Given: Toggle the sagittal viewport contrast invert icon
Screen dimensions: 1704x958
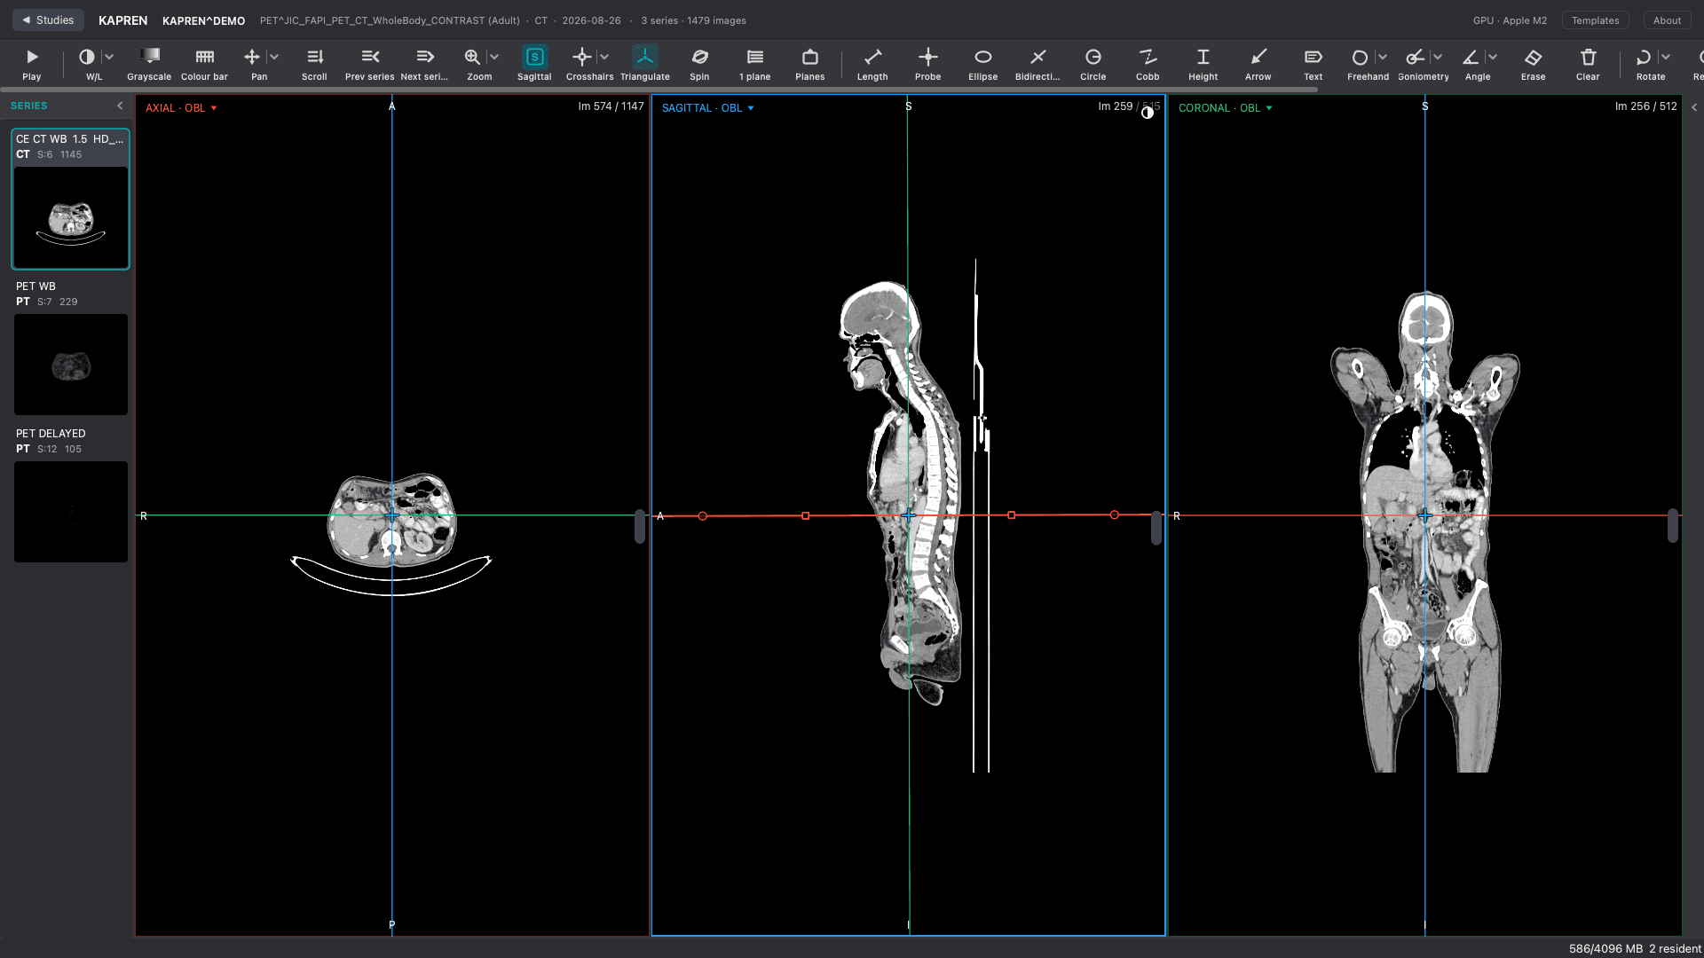Looking at the screenshot, I should click(x=1148, y=113).
